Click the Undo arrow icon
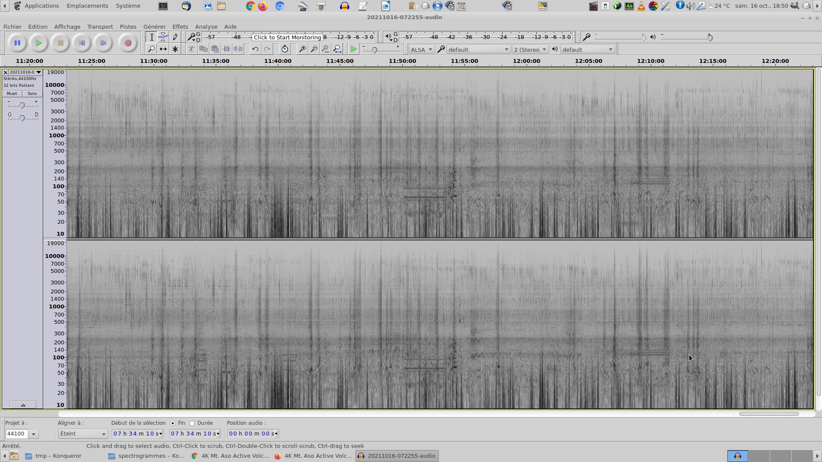 pos(255,49)
